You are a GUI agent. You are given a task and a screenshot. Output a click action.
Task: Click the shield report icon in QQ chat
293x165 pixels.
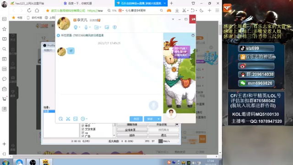point(114,27)
